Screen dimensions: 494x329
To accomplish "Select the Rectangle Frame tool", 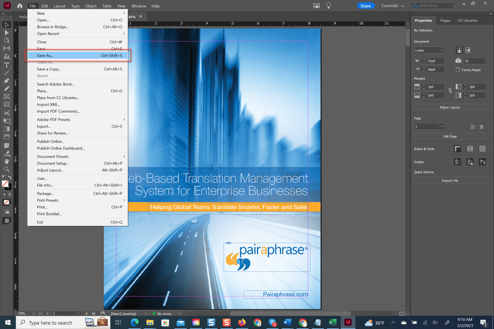I will click(x=7, y=97).
